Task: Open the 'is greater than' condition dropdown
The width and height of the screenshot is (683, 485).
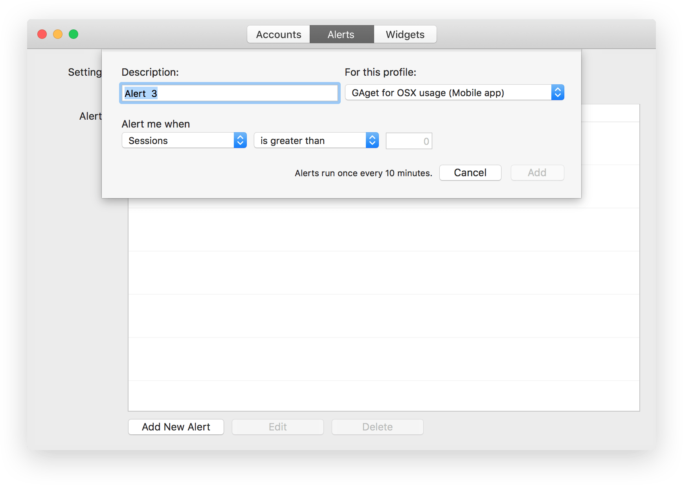Action: (x=310, y=140)
